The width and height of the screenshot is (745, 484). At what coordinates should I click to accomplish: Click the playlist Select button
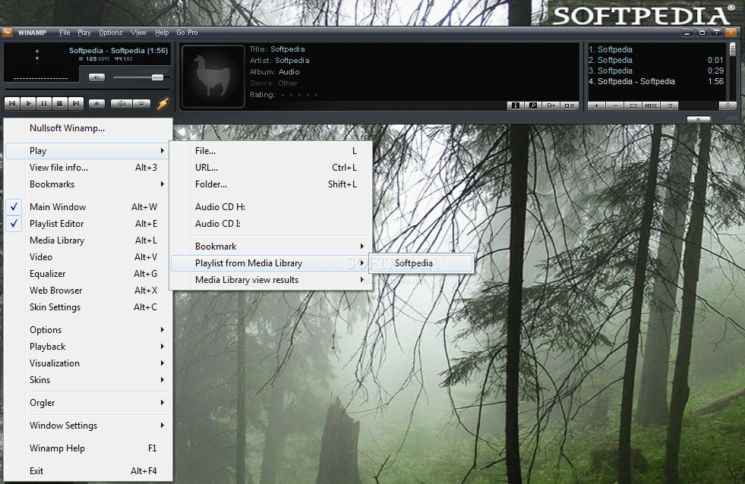point(633,105)
